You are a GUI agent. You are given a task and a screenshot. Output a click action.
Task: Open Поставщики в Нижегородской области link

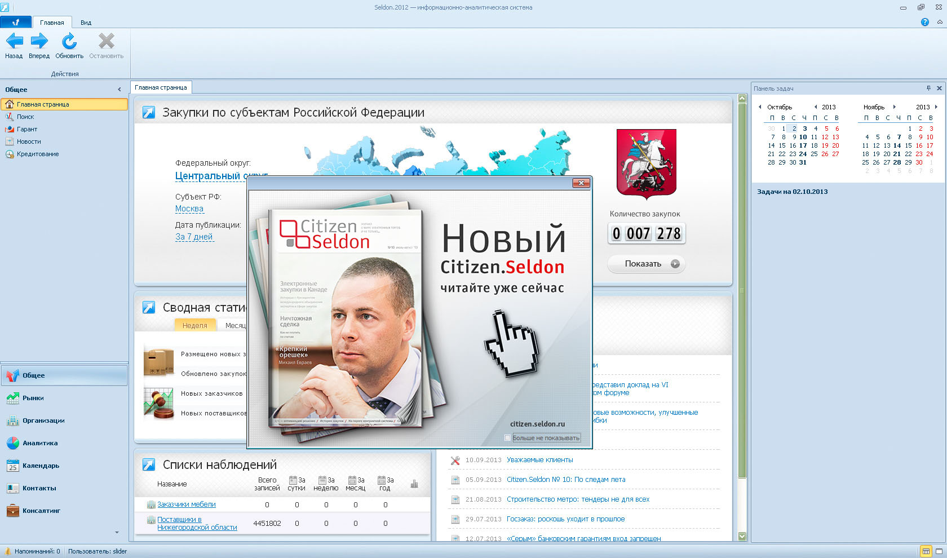click(197, 524)
